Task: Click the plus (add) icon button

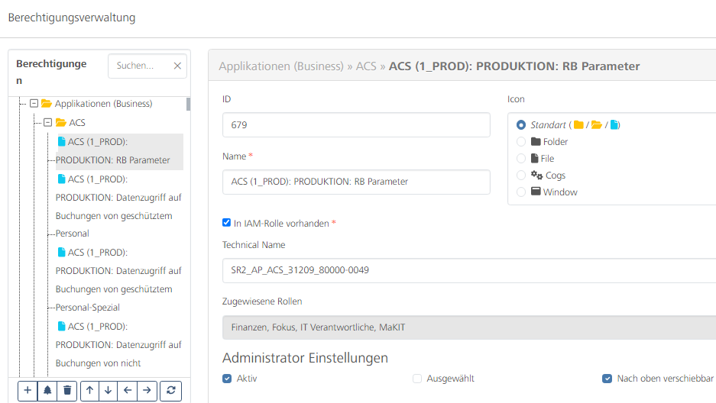Action: tap(28, 390)
